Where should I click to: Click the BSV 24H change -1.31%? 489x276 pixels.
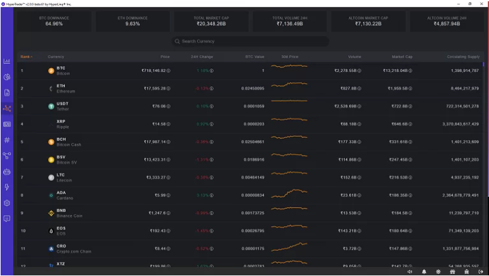pos(202,159)
